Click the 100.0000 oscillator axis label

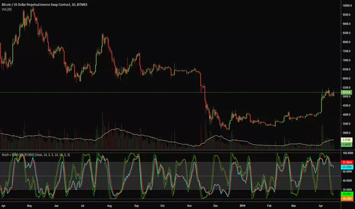point(348,153)
